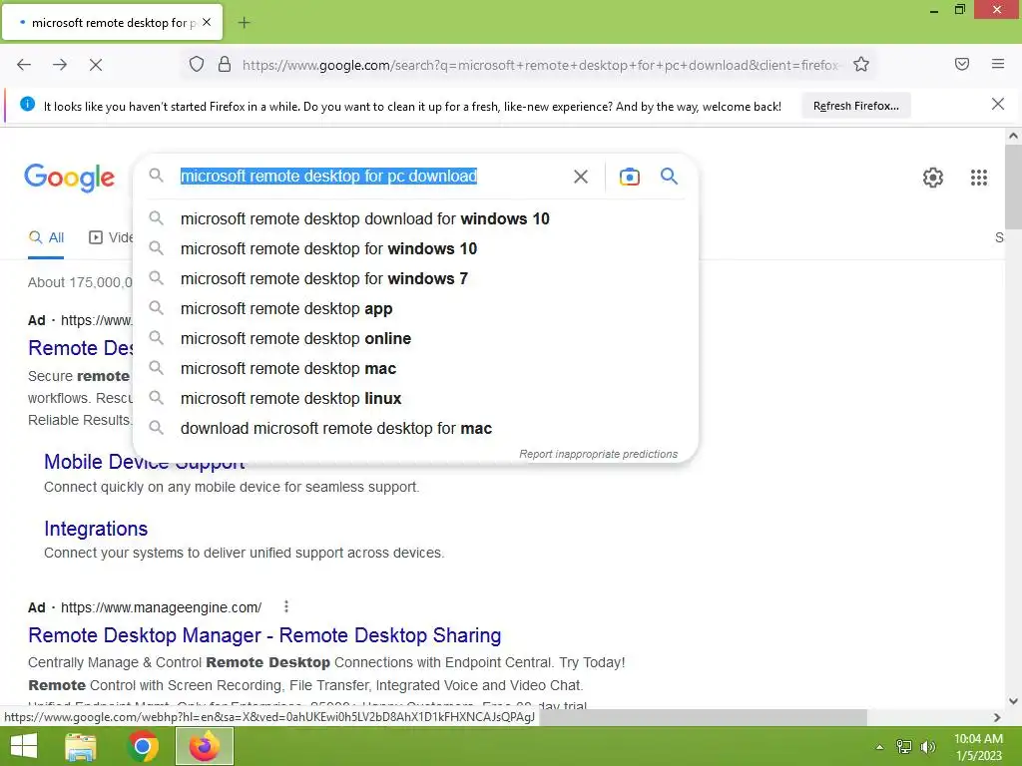
Task: Go back with the Firefox back arrow
Action: coord(24,65)
